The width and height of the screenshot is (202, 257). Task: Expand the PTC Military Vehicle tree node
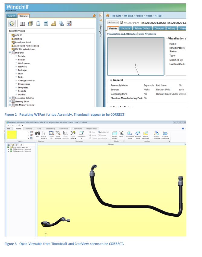click(10, 105)
